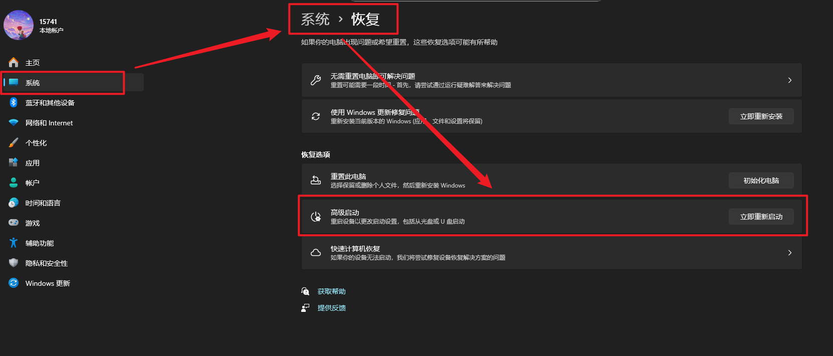Viewport: 833px width, 356px height.
Task: Click the 辅助功能 accessibility icon
Action: tap(14, 243)
